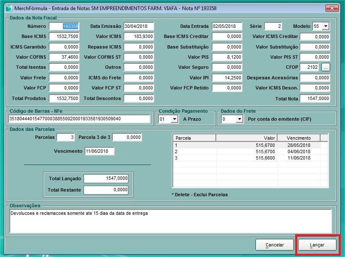Click the Total Nota field
This screenshot has width=345, height=257.
pos(315,99)
